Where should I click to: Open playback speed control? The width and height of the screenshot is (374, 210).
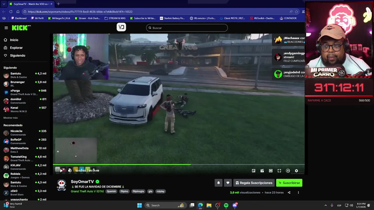click(288, 171)
